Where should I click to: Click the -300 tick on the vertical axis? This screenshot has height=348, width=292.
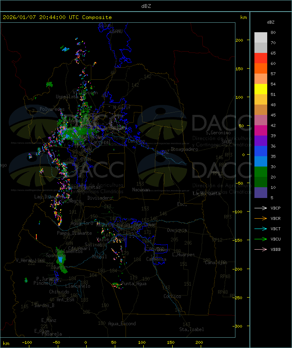(237, 326)
